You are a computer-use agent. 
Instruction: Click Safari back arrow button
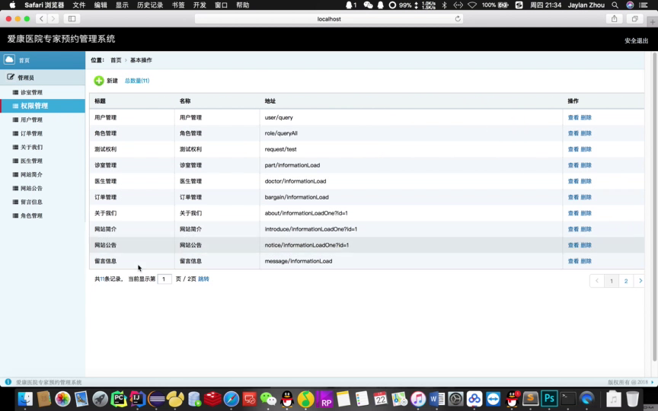point(41,18)
